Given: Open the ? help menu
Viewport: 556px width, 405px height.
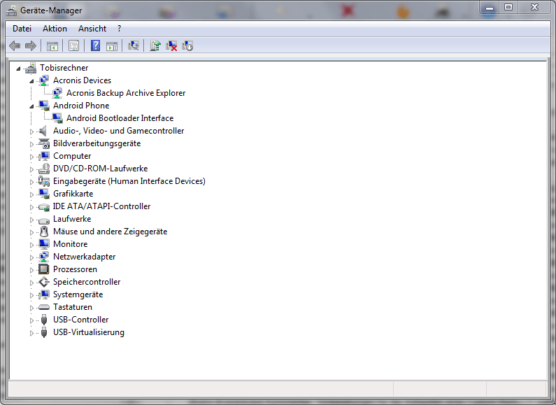Looking at the screenshot, I should [x=119, y=29].
